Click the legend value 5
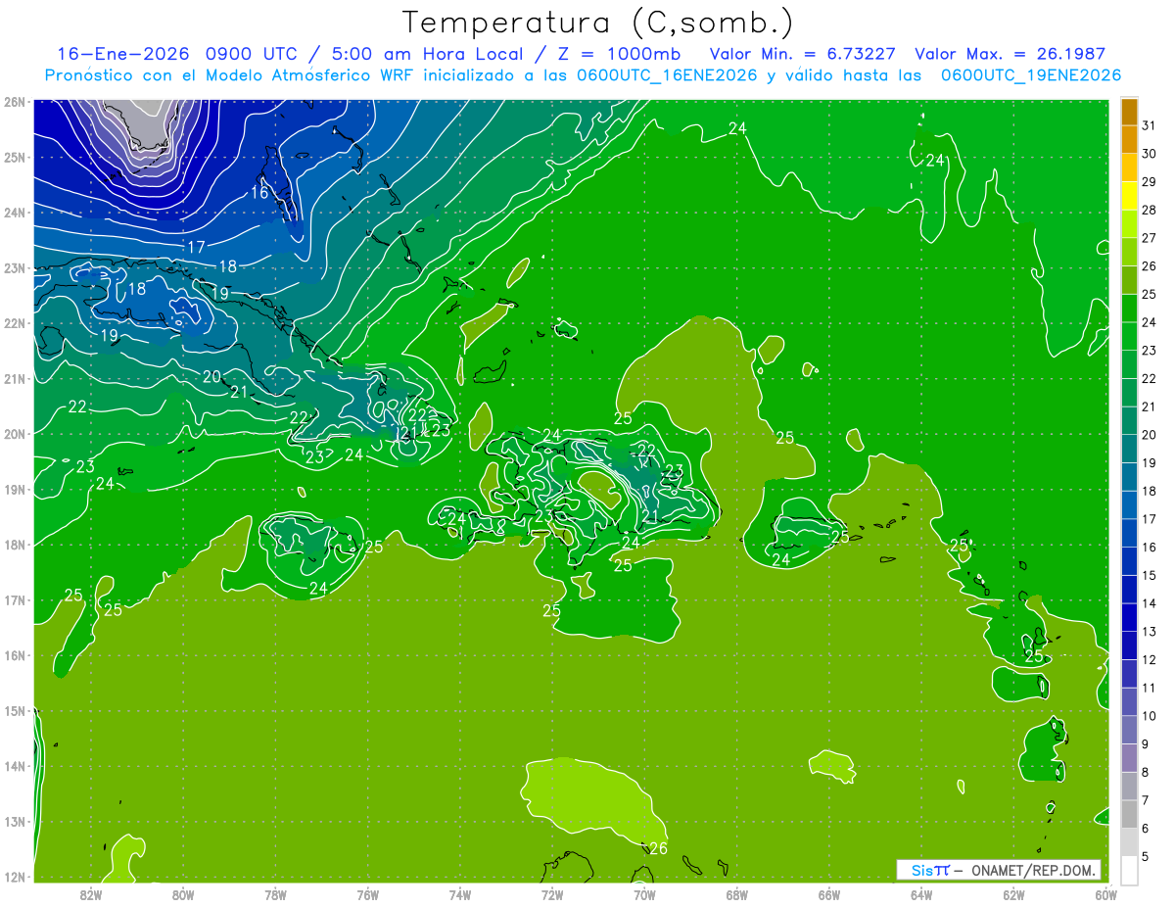 tap(1147, 856)
